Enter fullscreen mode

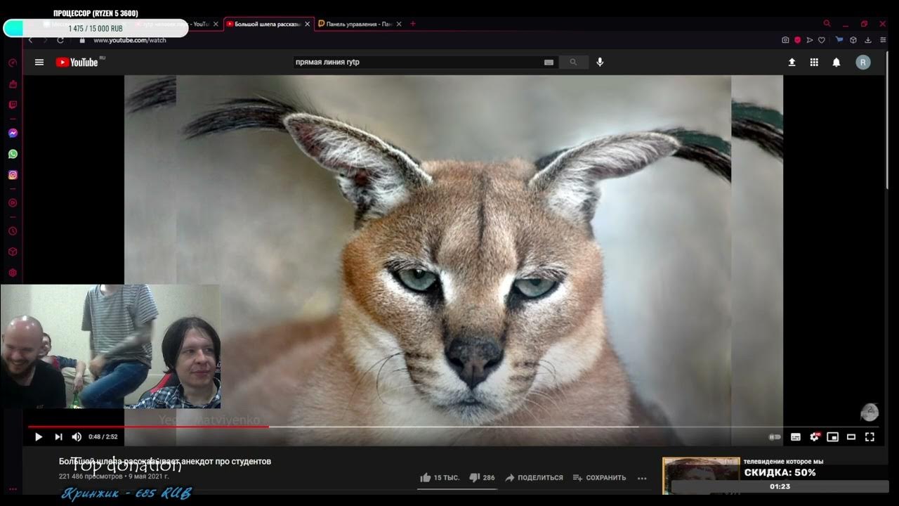click(870, 437)
